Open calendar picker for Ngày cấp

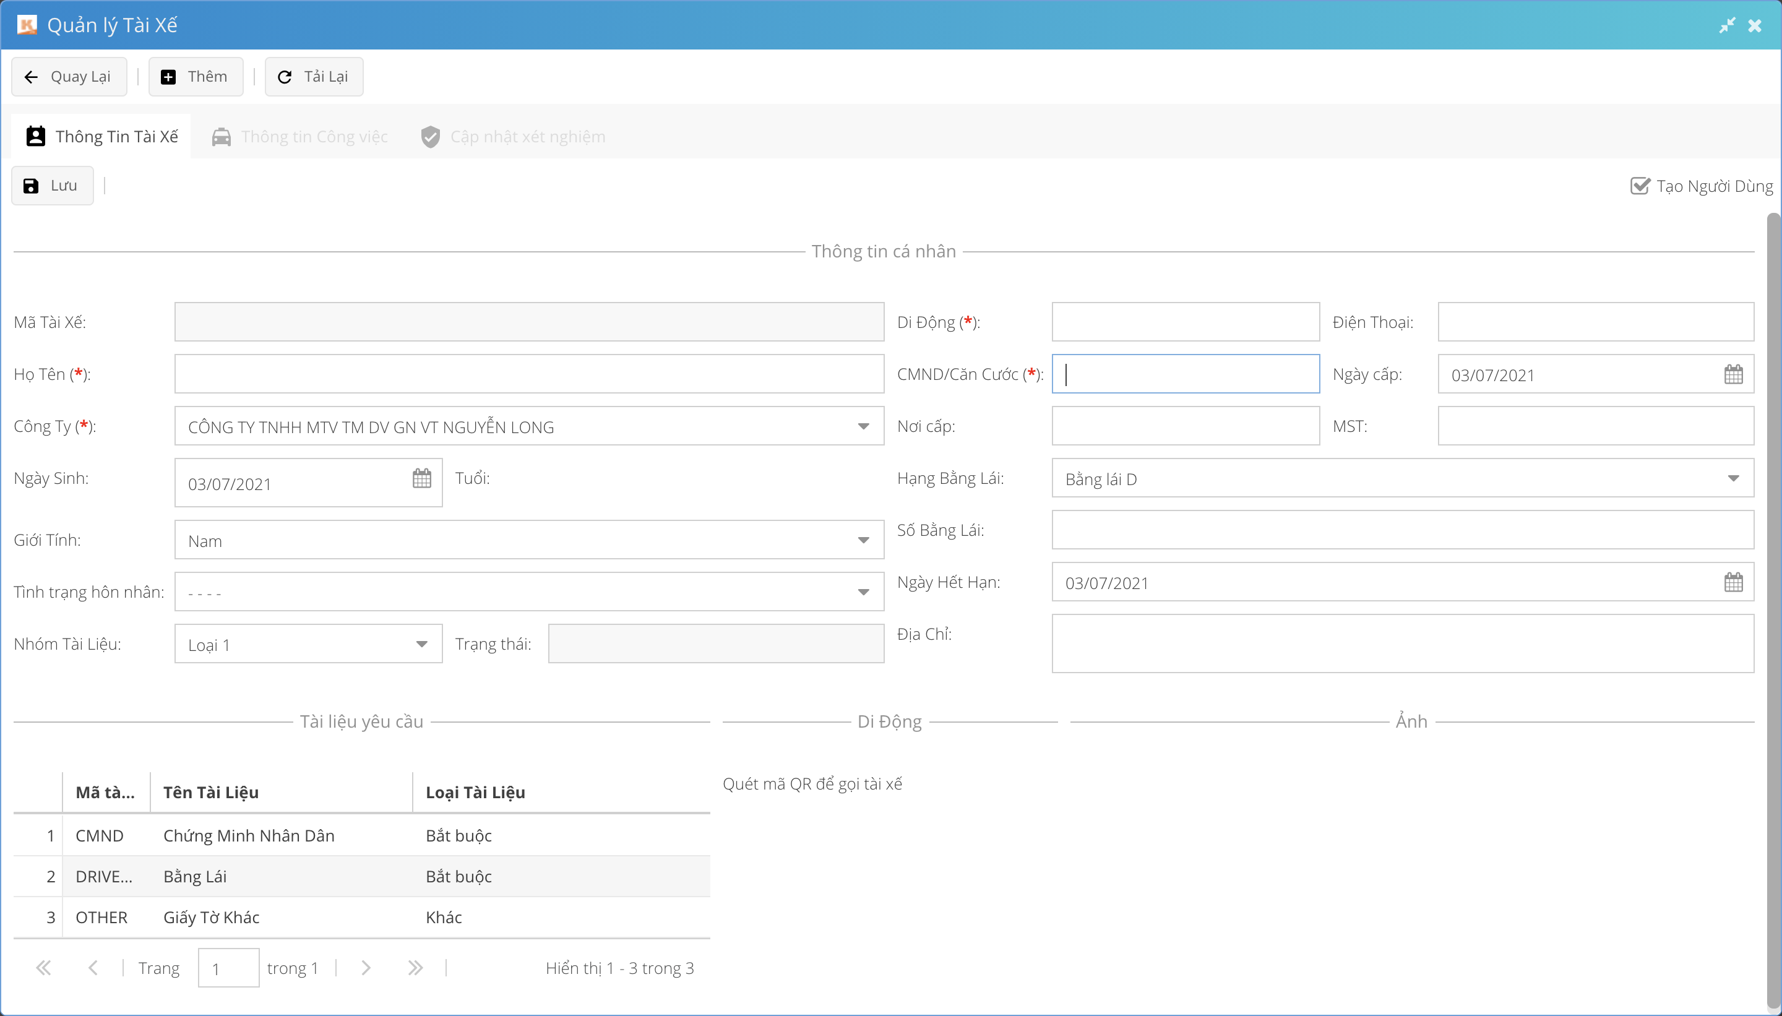pos(1732,375)
